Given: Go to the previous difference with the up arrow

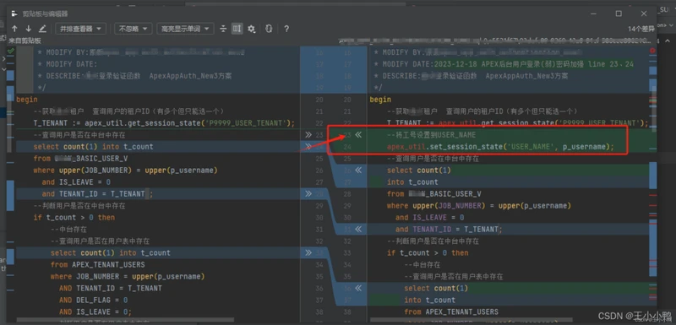Looking at the screenshot, I should 14,29.
